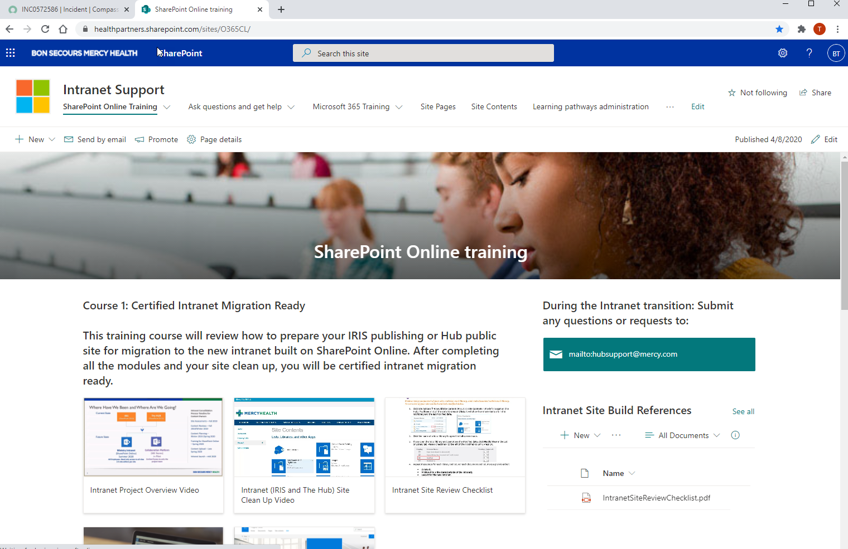Open New dropdown in Intranet Site Build References

(x=580, y=435)
